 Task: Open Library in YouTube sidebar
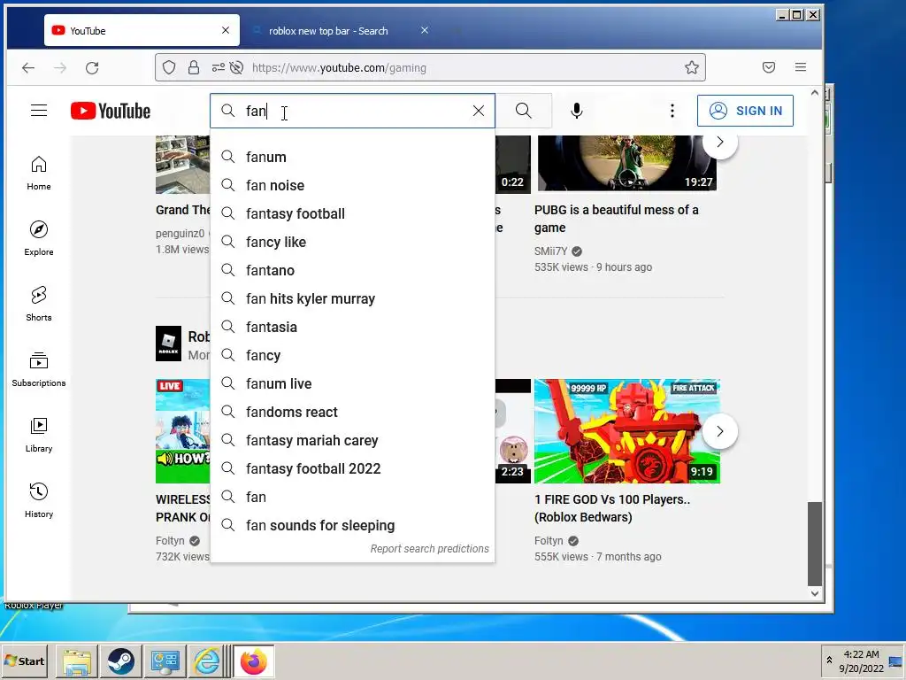(x=39, y=435)
